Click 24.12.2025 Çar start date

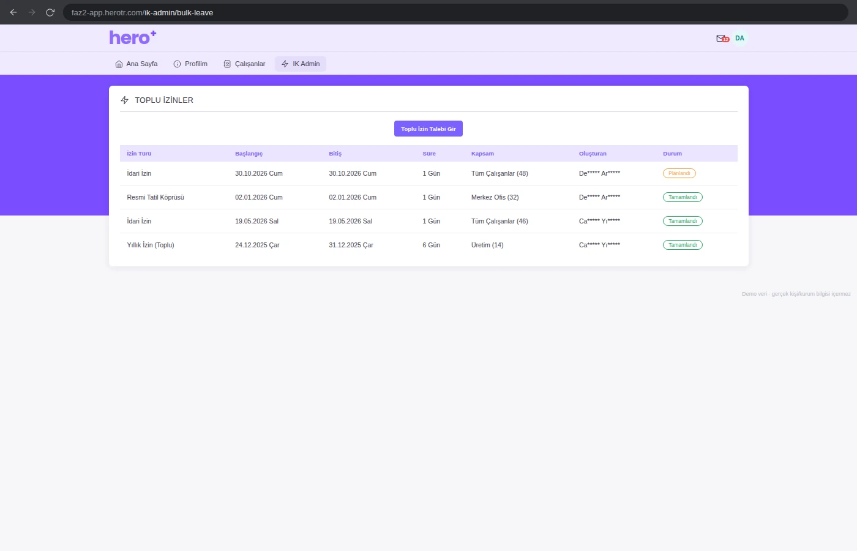257,245
